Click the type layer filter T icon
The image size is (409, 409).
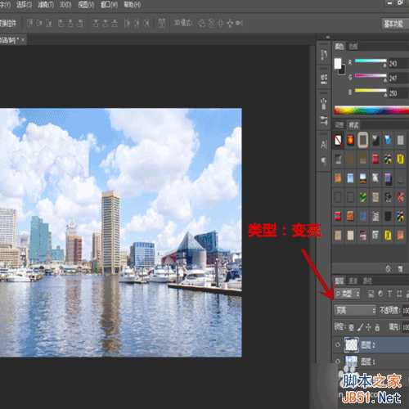(x=389, y=294)
